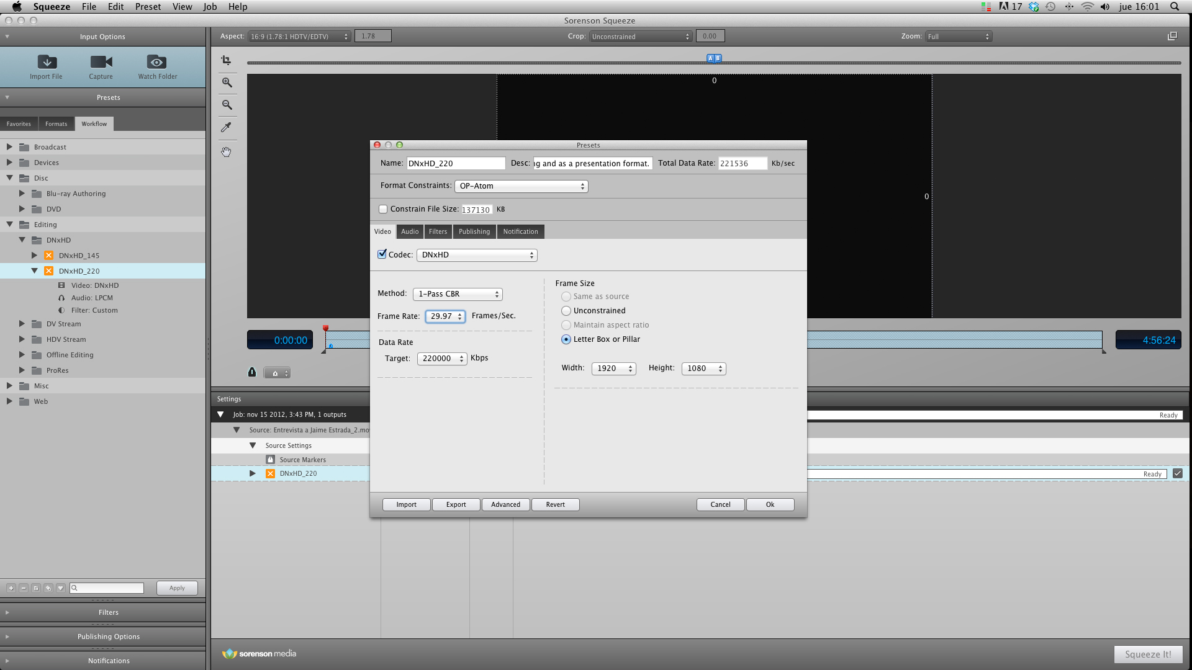This screenshot has height=670, width=1192.
Task: Click the volume icon in menu bar
Action: pos(1105,7)
